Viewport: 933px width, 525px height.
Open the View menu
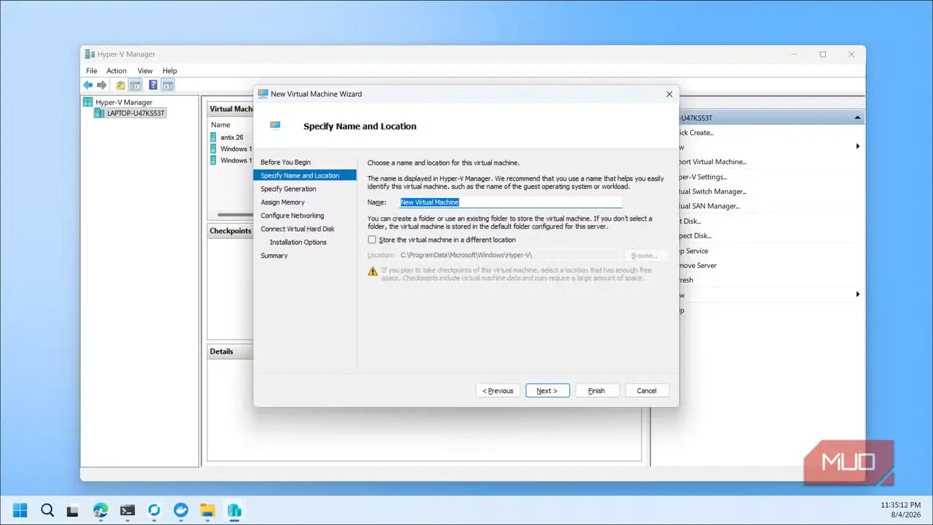point(145,71)
